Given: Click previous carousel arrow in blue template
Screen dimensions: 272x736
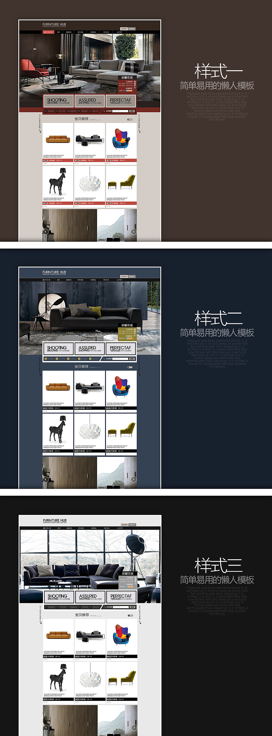Looking at the screenshot, I should pyautogui.click(x=46, y=479).
